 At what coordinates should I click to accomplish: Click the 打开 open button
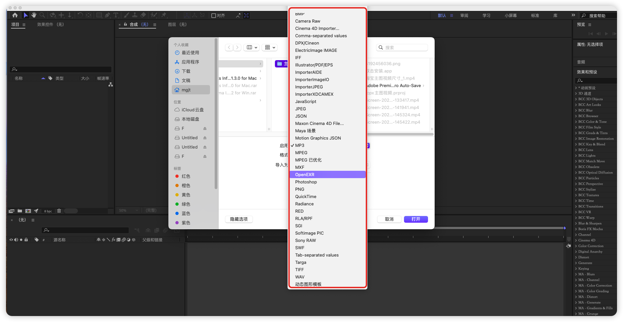pyautogui.click(x=416, y=219)
